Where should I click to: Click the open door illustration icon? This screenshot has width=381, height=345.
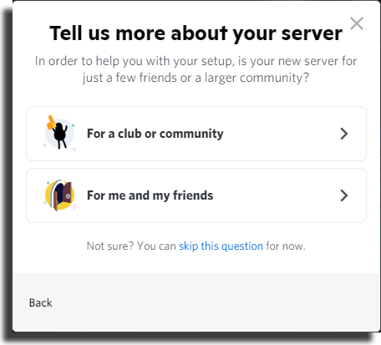(x=59, y=195)
